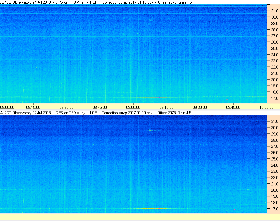This screenshot has width=280, height=221.
Task: Click the 30.0 frequency label on RCP plot
Action: click(x=275, y=17)
